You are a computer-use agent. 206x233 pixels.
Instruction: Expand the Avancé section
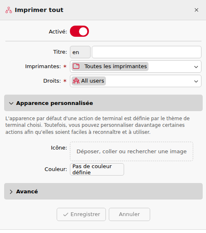(103, 191)
